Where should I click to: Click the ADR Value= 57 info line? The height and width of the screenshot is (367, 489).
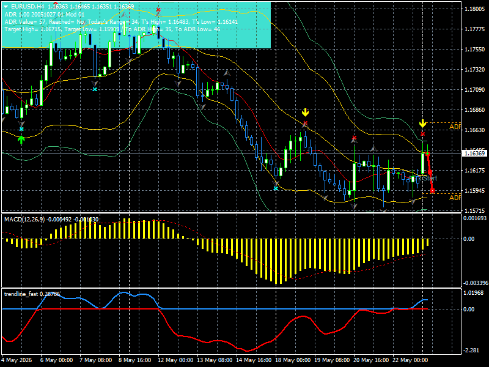tap(121, 22)
